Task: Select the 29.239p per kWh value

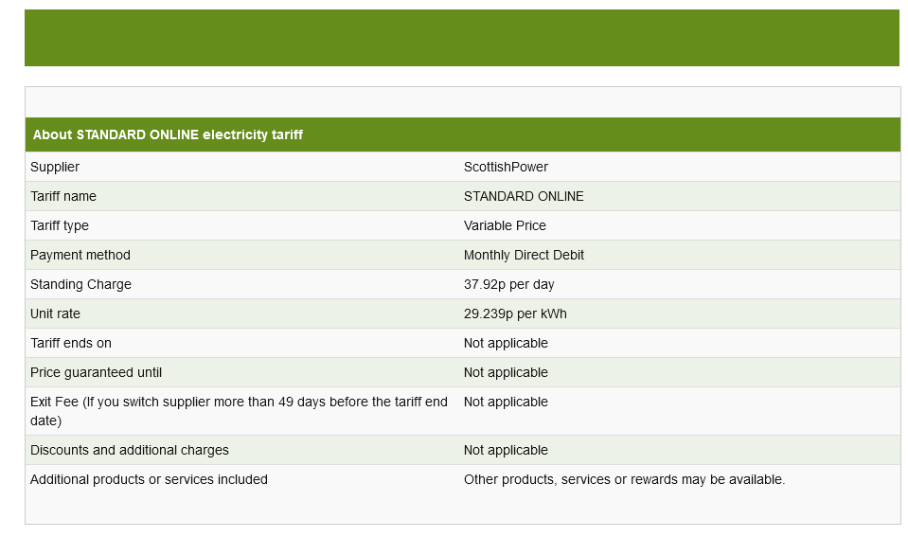Action: pos(515,313)
